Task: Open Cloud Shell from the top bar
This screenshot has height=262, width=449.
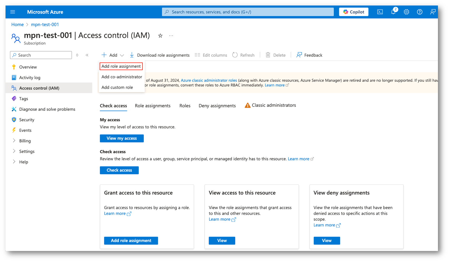Action: (380, 12)
